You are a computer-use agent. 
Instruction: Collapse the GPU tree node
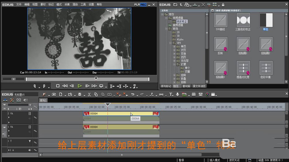[170, 43]
